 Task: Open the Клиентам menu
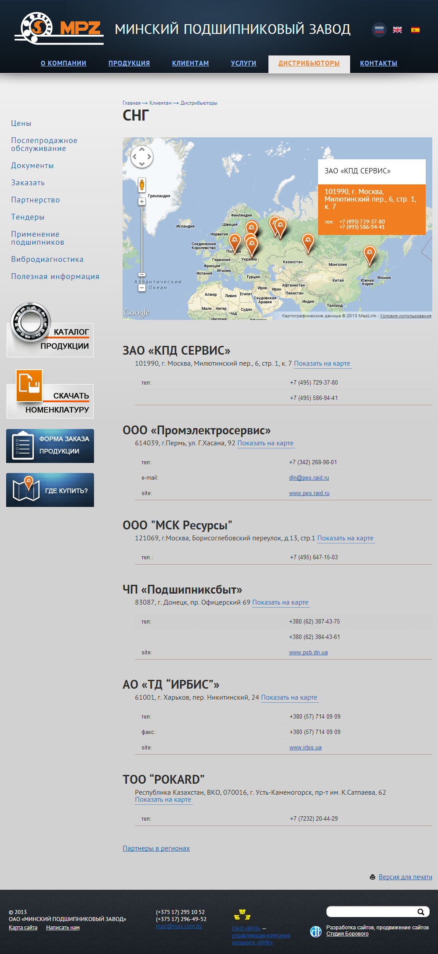click(x=190, y=63)
